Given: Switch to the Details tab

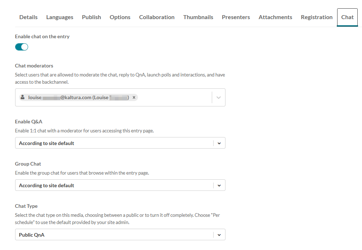Looking at the screenshot, I should point(28,17).
